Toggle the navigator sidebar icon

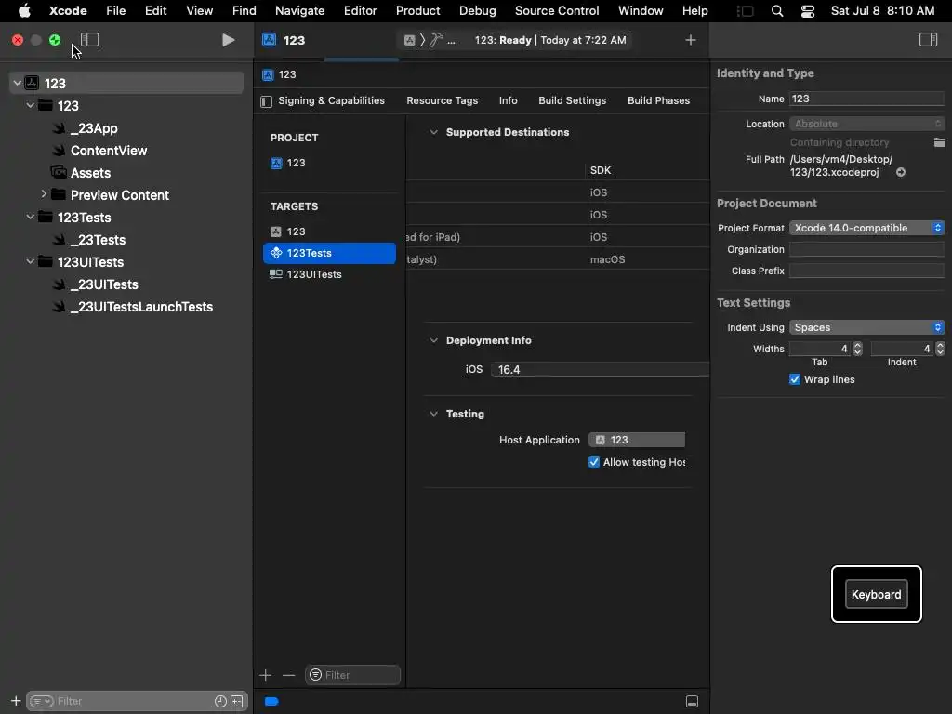point(90,40)
